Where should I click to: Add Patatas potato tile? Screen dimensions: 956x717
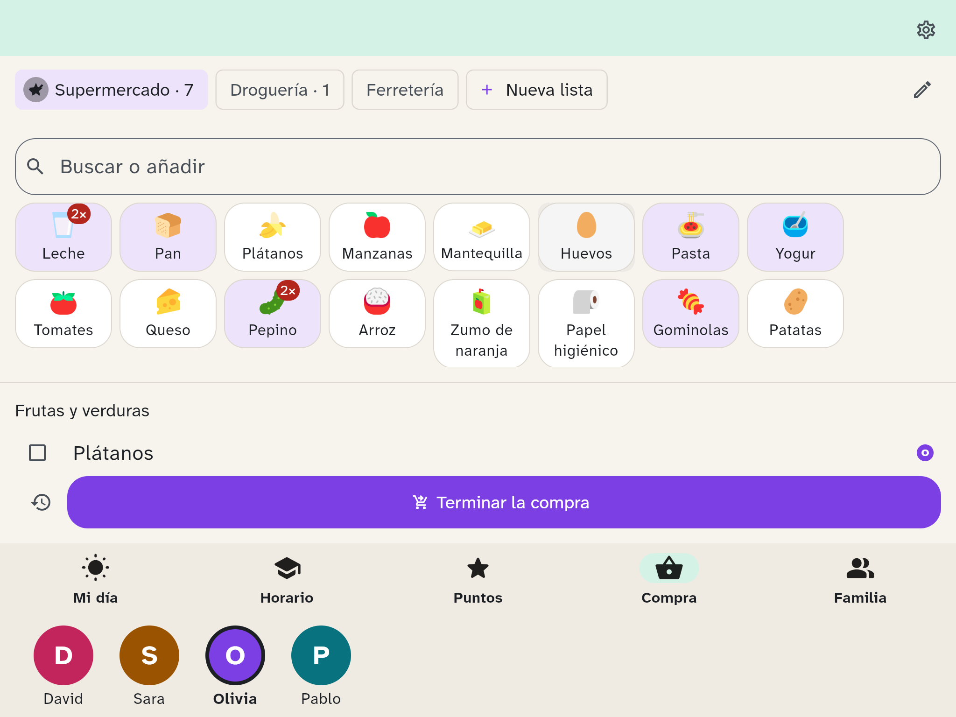point(795,314)
